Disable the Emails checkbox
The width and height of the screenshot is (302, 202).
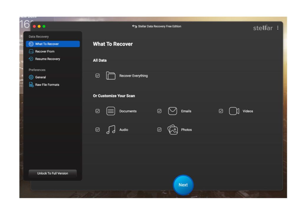159,111
